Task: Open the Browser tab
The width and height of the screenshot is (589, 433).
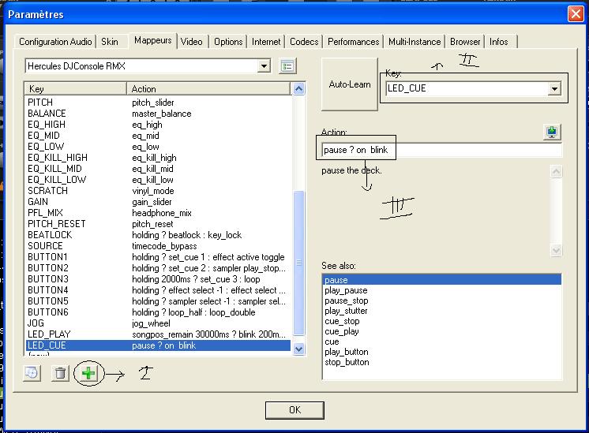Action: pyautogui.click(x=465, y=42)
